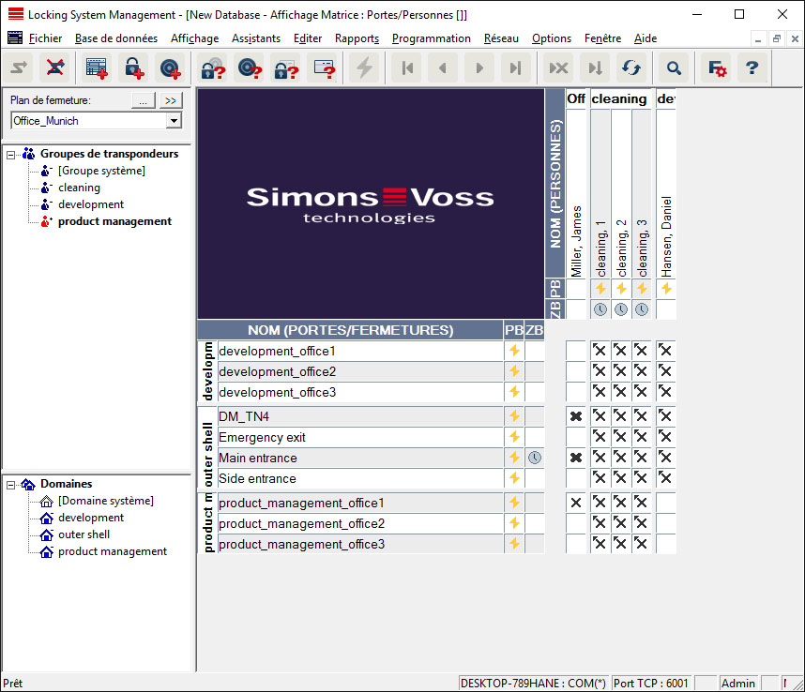Collapse the Domaines tree node
The width and height of the screenshot is (805, 692).
pyautogui.click(x=11, y=484)
